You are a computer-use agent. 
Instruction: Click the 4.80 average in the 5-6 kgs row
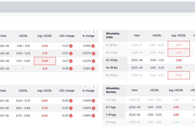click(x=176, y=100)
